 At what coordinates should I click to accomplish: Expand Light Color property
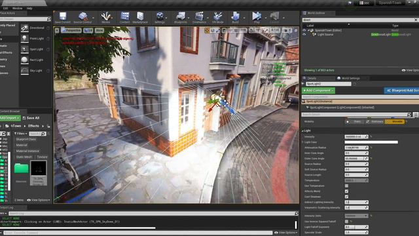point(303,142)
